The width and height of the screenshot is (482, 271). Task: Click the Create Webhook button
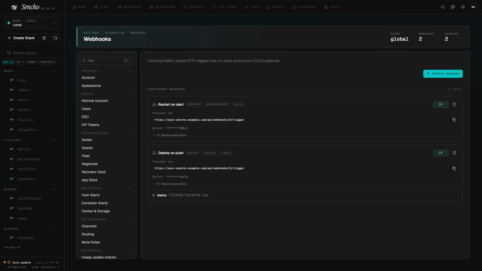pyautogui.click(x=443, y=74)
